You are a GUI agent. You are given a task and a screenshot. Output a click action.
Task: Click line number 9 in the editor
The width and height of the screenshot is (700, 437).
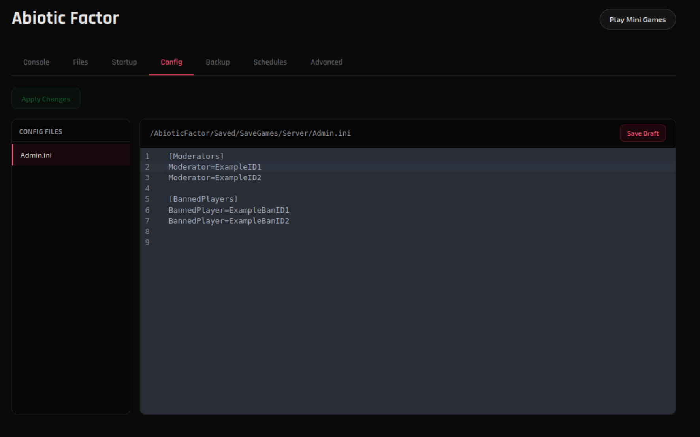(x=147, y=242)
